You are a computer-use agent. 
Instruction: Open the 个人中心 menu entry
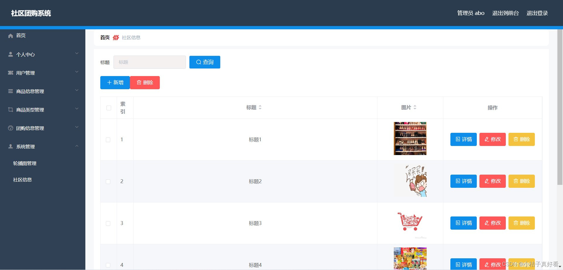click(x=43, y=54)
